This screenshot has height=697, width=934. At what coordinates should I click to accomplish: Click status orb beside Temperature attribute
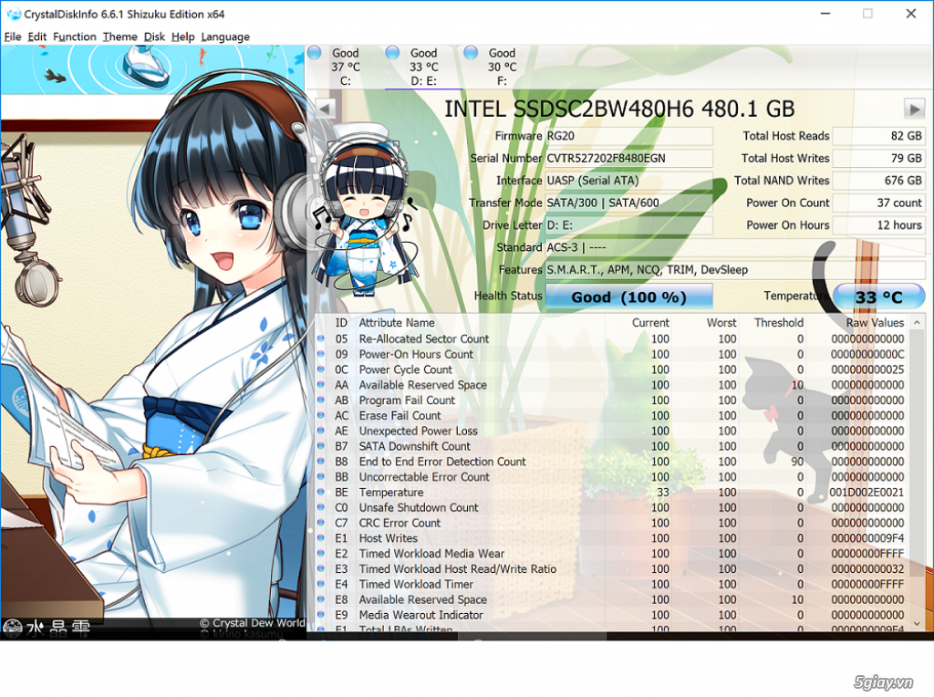coord(321,493)
